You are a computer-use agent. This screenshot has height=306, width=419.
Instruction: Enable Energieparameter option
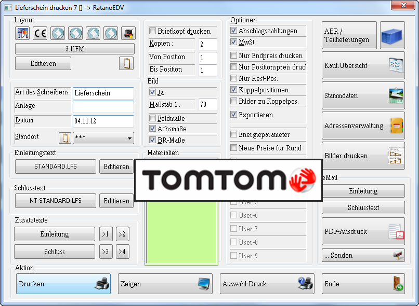click(234, 134)
